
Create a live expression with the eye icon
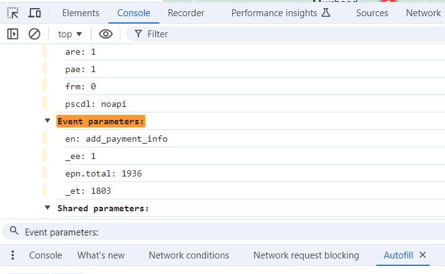click(106, 34)
